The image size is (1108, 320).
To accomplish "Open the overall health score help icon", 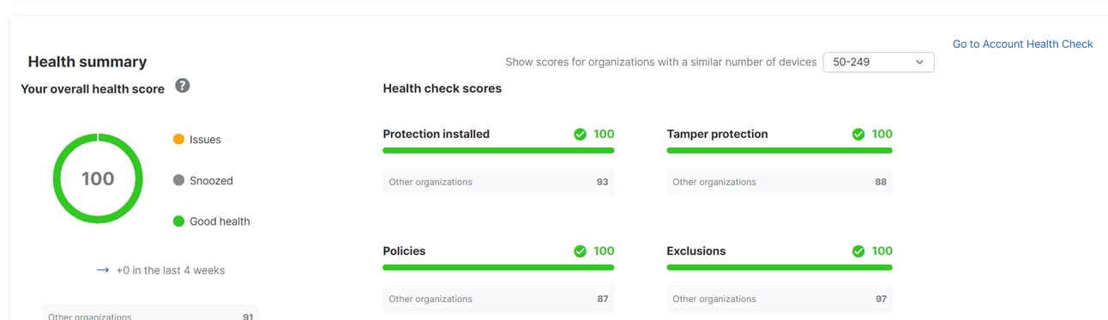I will click(x=182, y=86).
